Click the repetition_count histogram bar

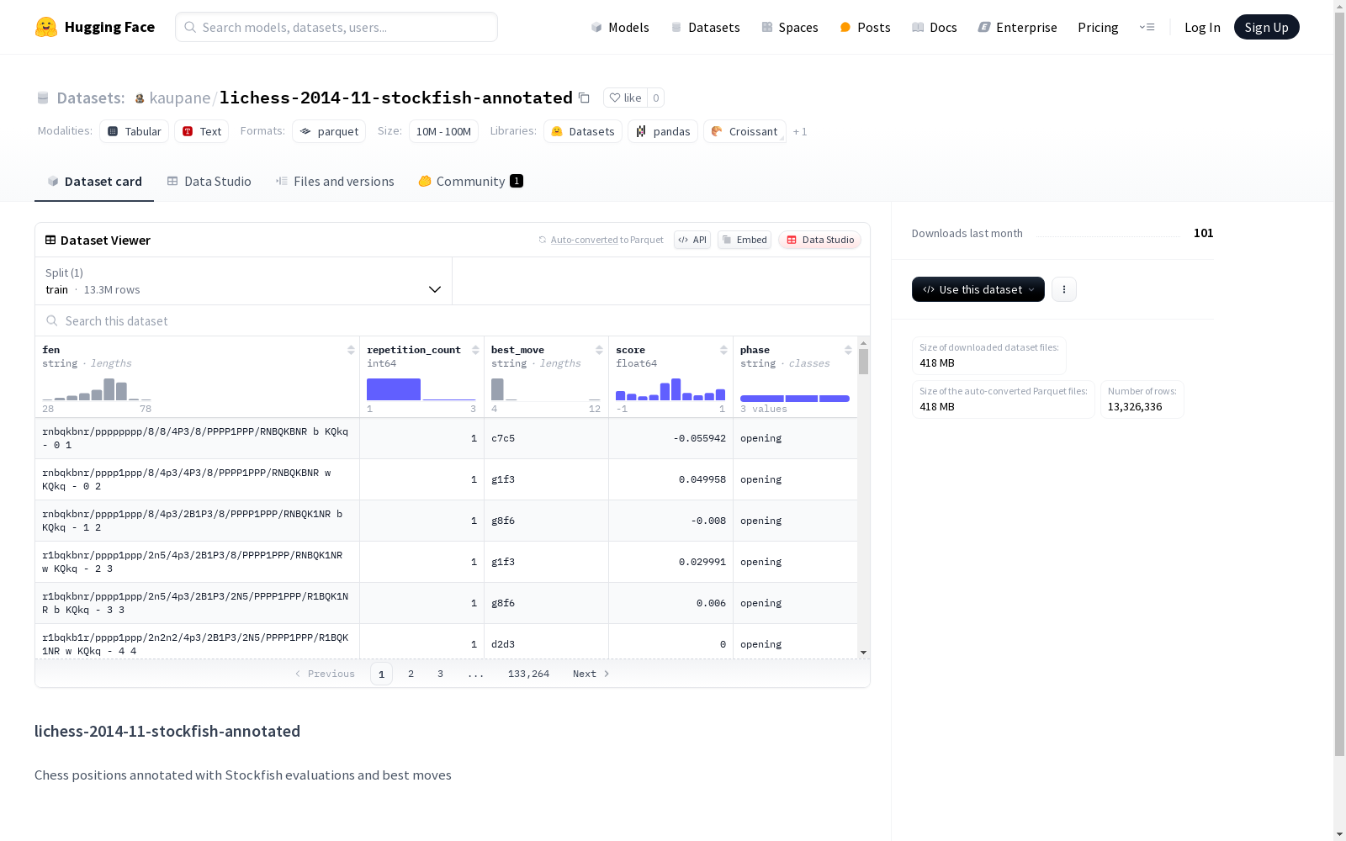tap(394, 389)
